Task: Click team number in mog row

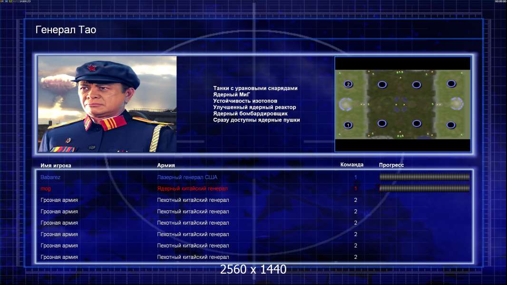Action: [355, 189]
